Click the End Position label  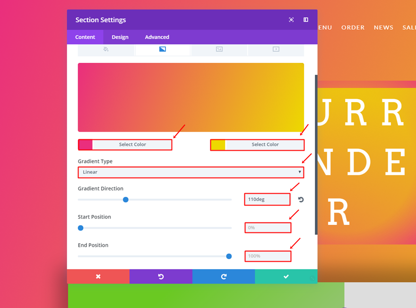tap(93, 245)
